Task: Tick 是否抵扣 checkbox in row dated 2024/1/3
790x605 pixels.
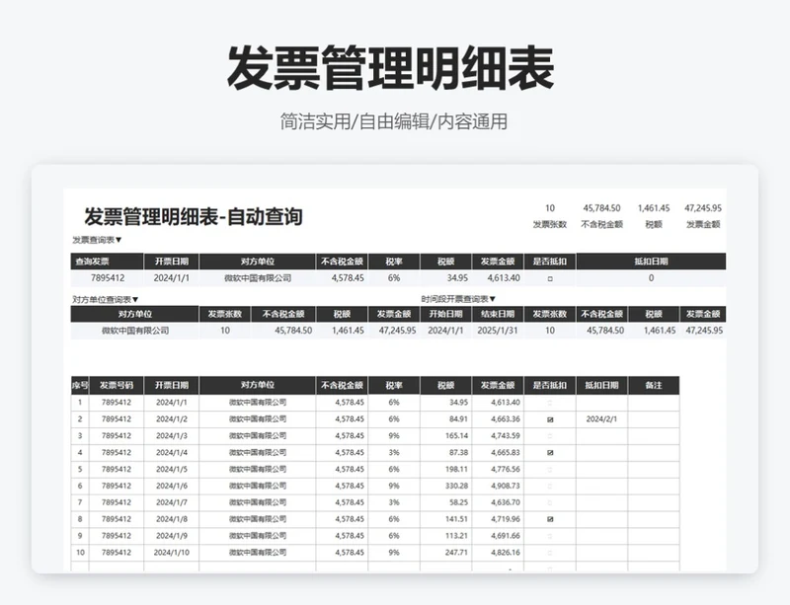Action: (x=550, y=436)
